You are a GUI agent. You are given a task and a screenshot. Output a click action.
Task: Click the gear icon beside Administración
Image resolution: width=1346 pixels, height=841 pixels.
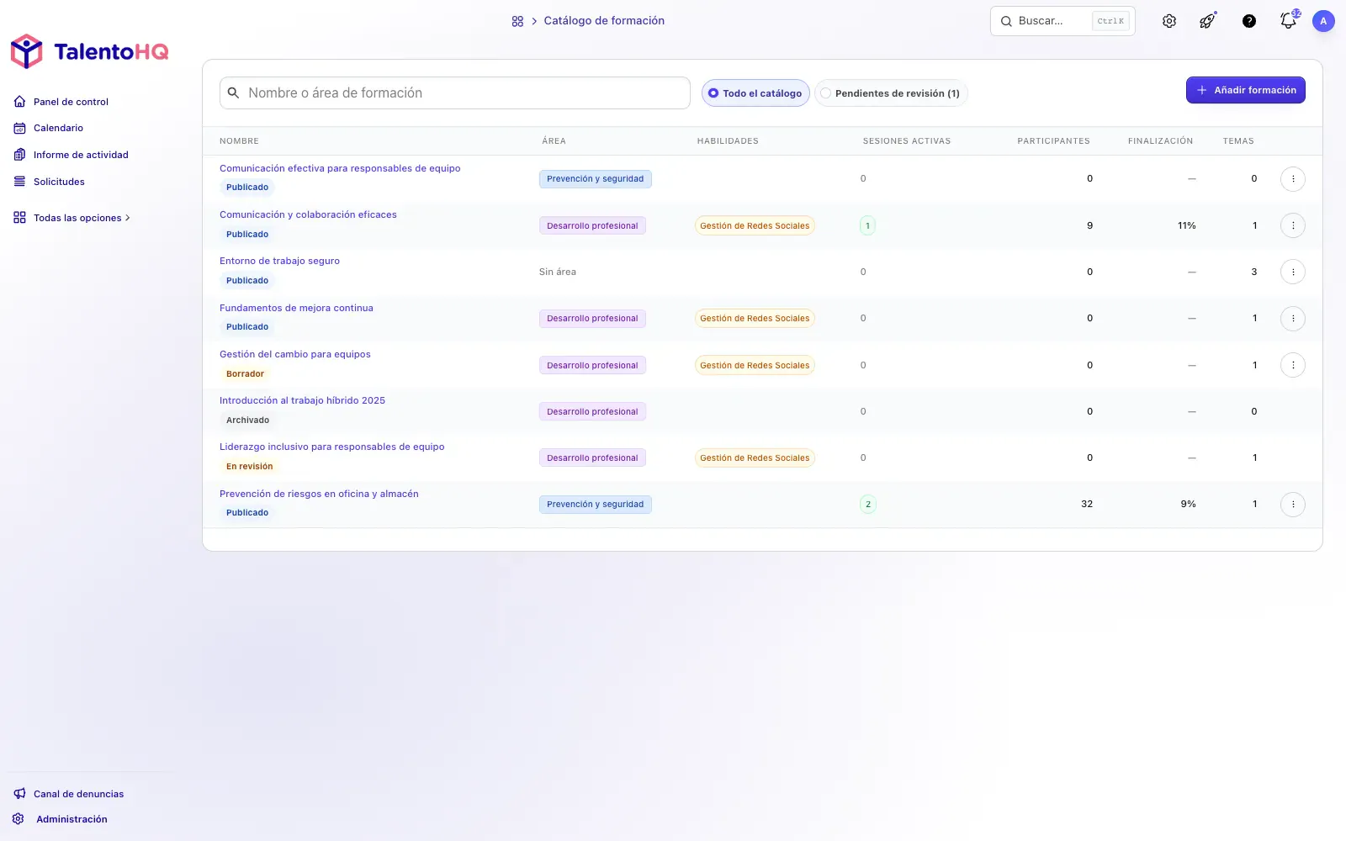pyautogui.click(x=18, y=819)
